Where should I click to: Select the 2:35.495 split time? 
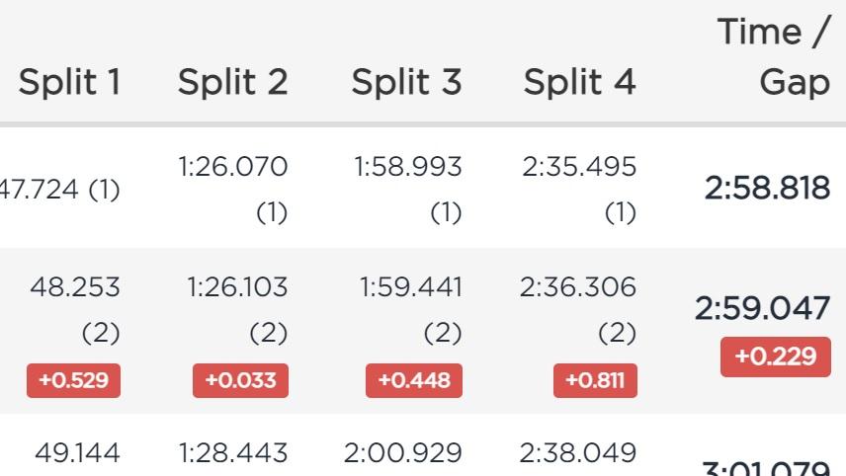579,167
